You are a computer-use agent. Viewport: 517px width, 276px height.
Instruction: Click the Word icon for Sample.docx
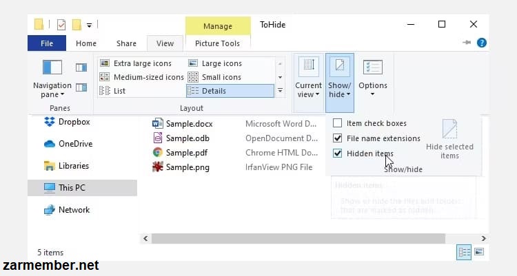[158, 123]
